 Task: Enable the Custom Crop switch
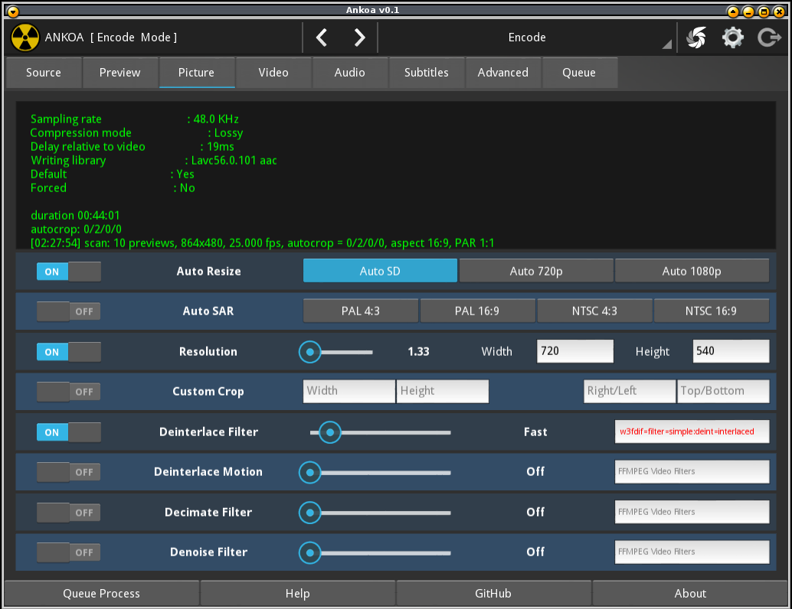pos(69,392)
